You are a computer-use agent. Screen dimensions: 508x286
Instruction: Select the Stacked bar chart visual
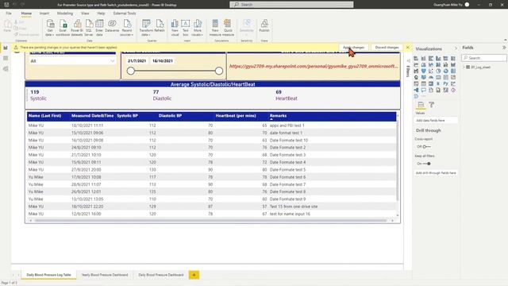tap(416, 58)
